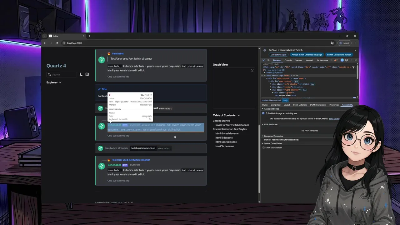Focus the Quartz search box
Image resolution: width=400 pixels, height=225 pixels.
[x=62, y=74]
